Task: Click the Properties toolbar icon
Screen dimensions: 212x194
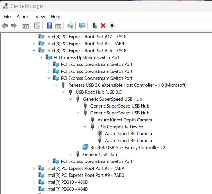Action: click(x=38, y=26)
